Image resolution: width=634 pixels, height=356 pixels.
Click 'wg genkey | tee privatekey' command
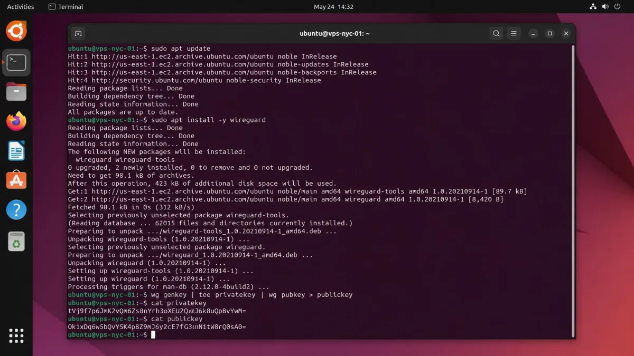tap(251, 294)
